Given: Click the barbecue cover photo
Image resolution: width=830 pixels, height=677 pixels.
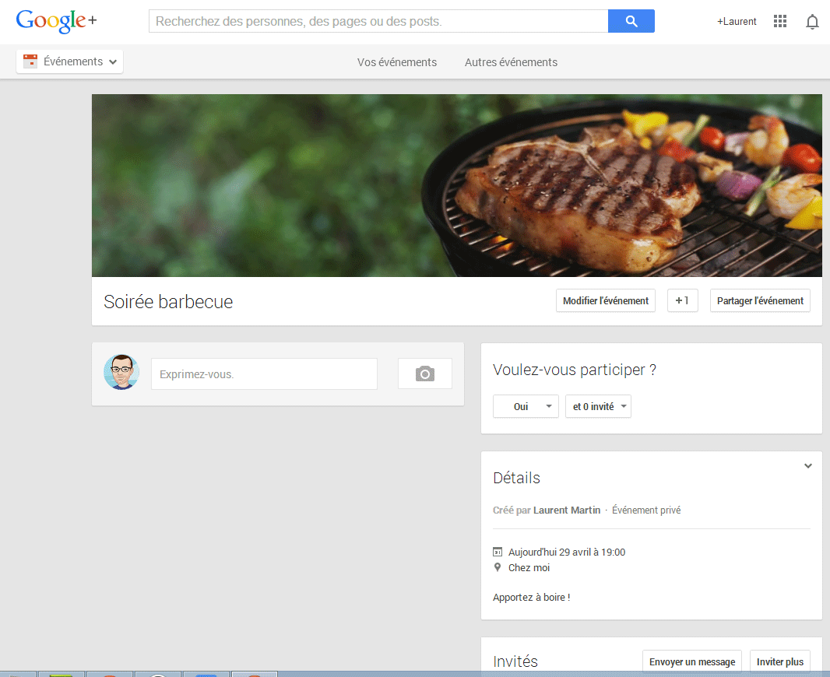Looking at the screenshot, I should (457, 186).
